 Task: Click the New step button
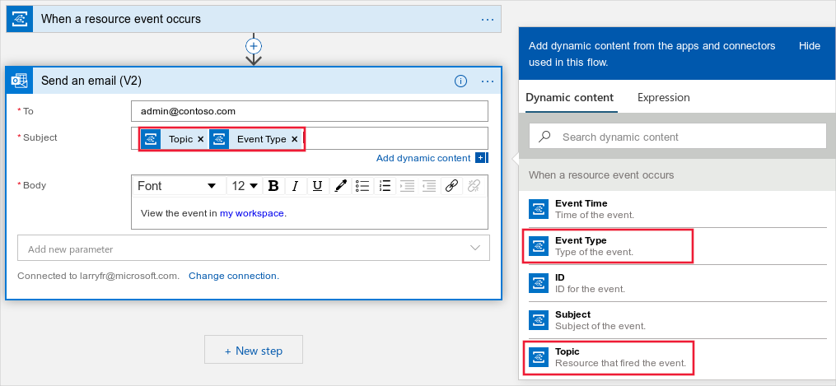[254, 350]
